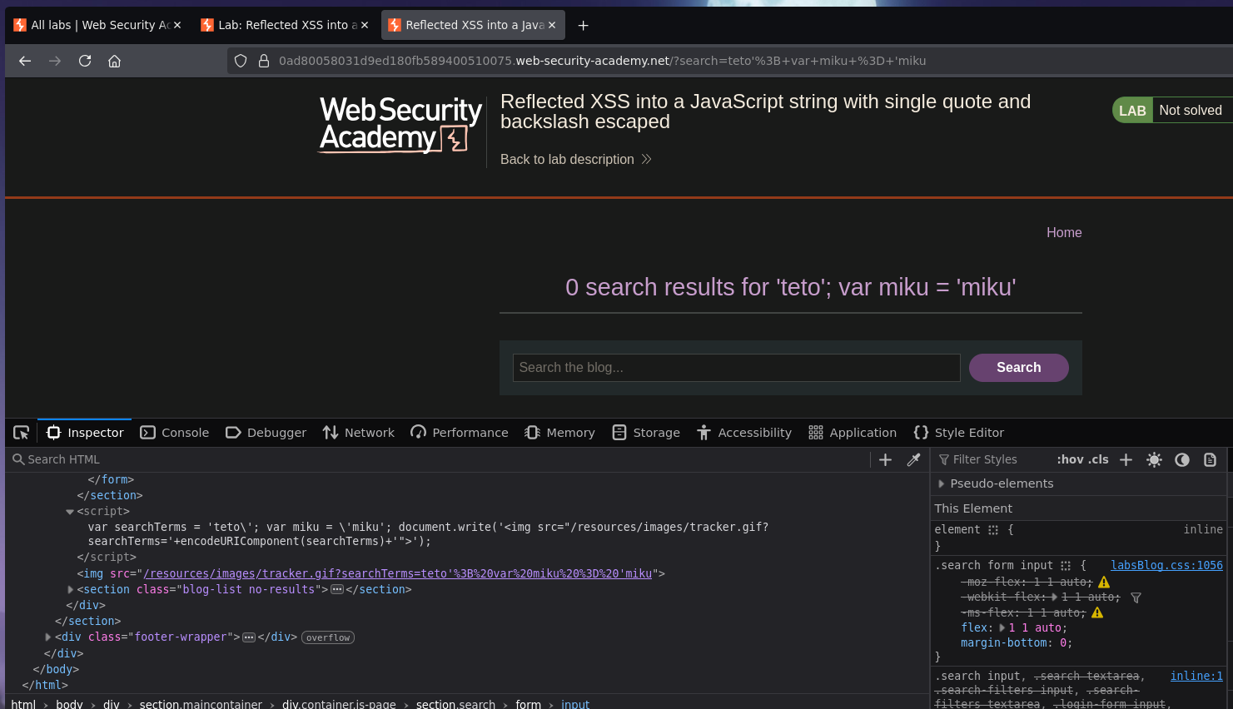
Task: Click the warning icon next to -ms-flex
Action: (1097, 612)
